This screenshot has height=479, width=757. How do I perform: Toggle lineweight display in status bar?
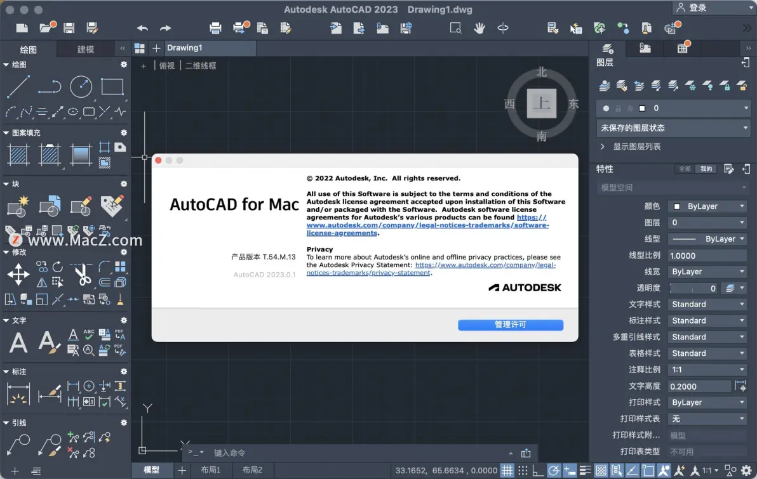point(585,470)
